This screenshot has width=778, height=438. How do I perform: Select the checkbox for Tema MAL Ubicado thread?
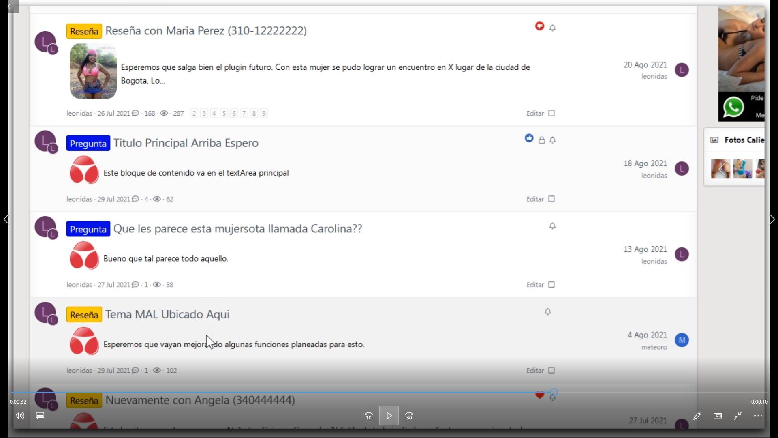tap(551, 370)
